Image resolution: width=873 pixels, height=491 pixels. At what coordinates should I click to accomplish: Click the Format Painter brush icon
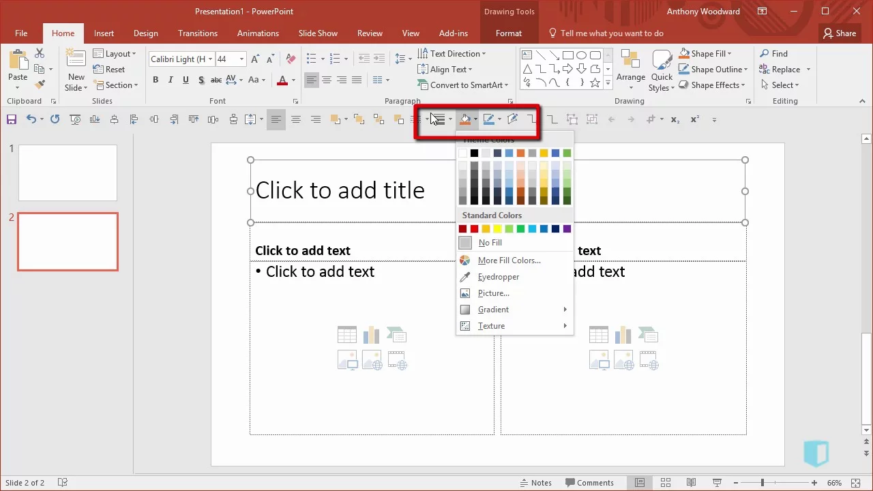[40, 85]
